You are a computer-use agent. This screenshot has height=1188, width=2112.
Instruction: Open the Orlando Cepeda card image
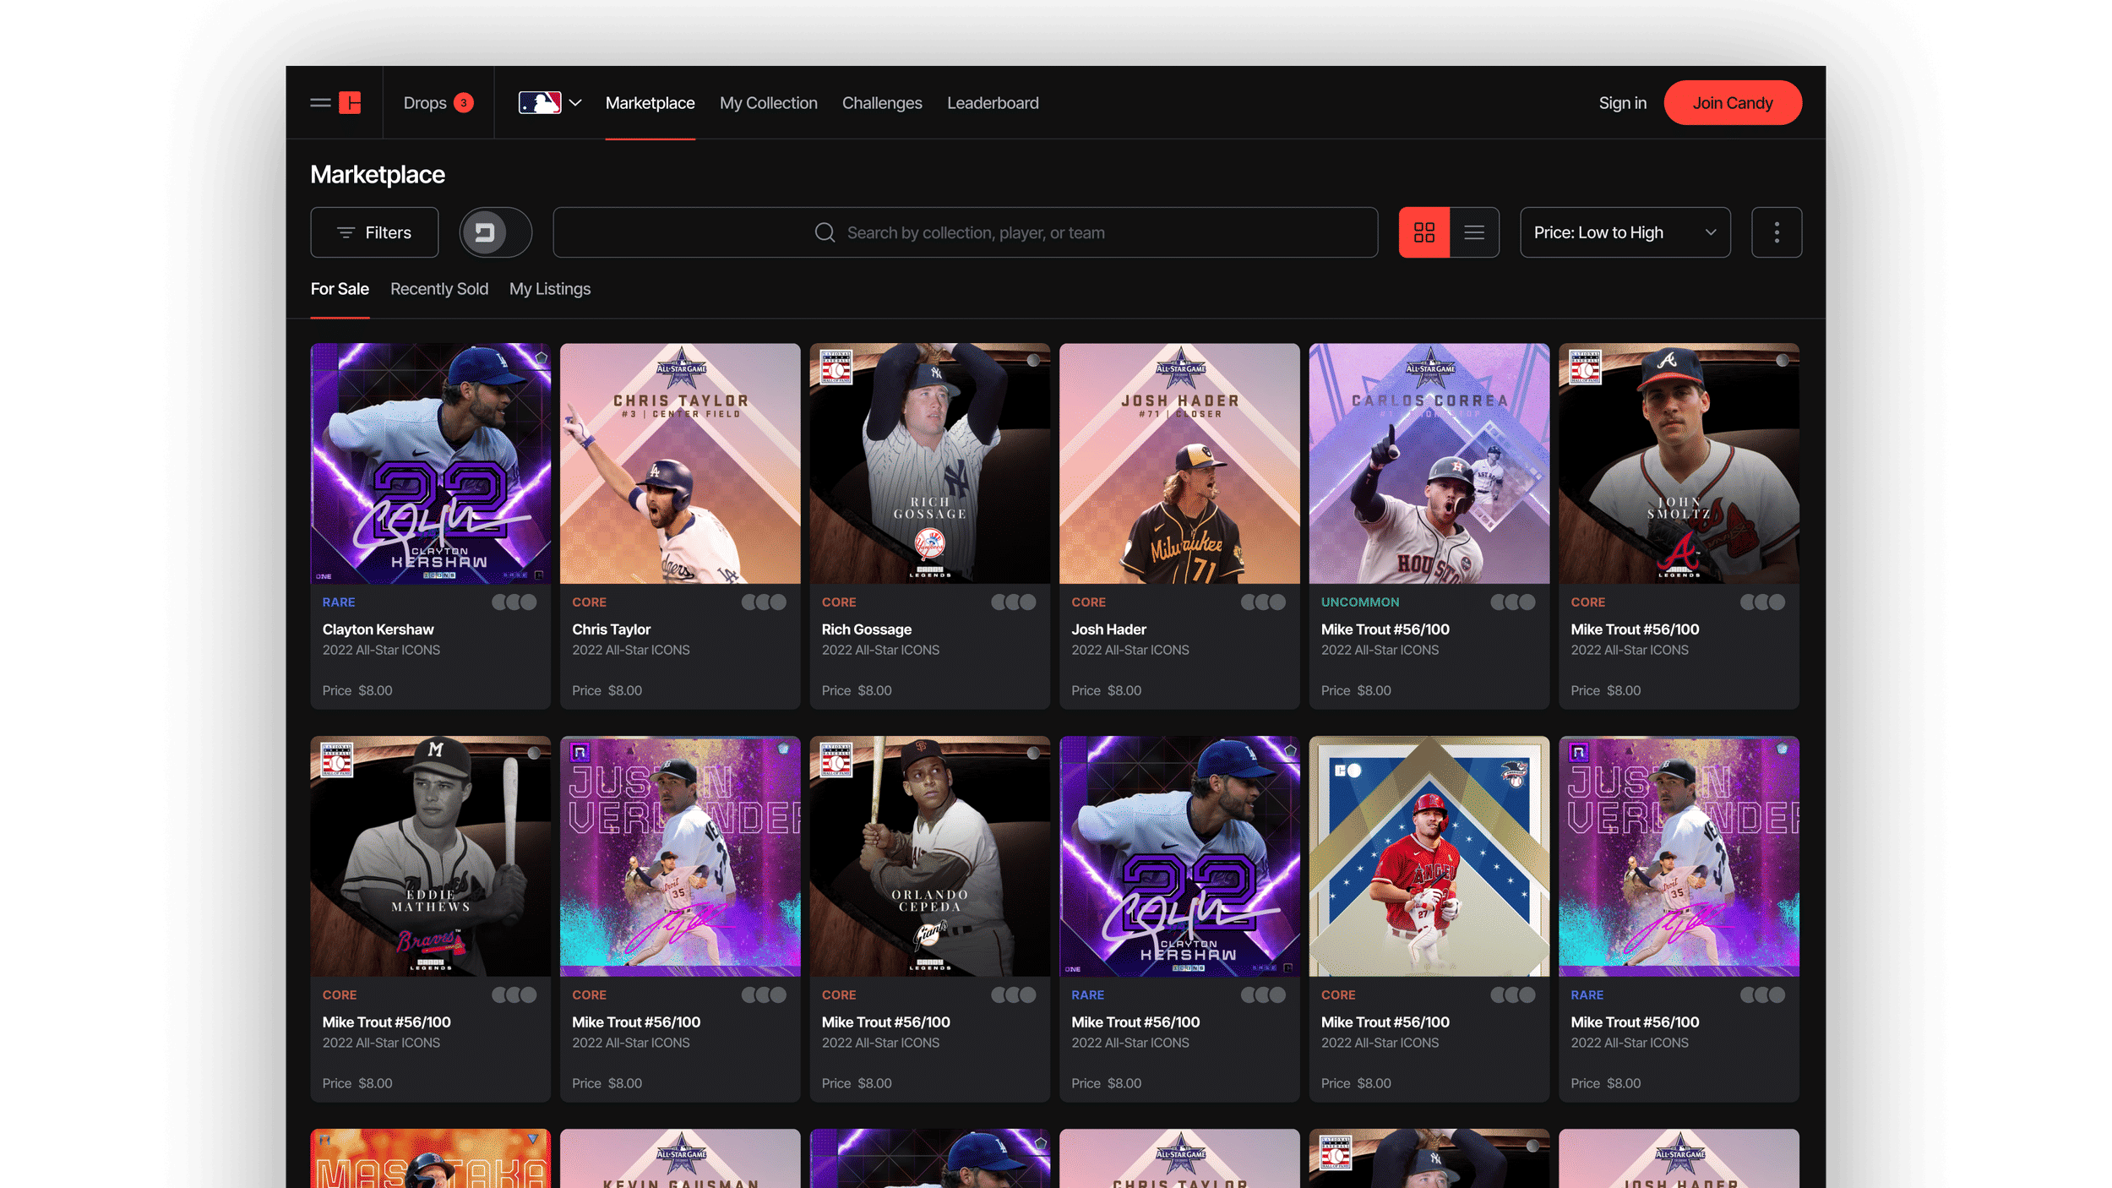[x=929, y=856]
